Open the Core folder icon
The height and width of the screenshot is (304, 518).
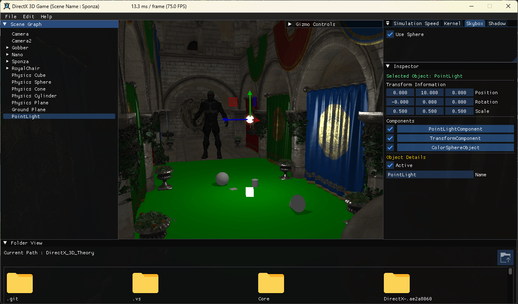click(x=271, y=283)
